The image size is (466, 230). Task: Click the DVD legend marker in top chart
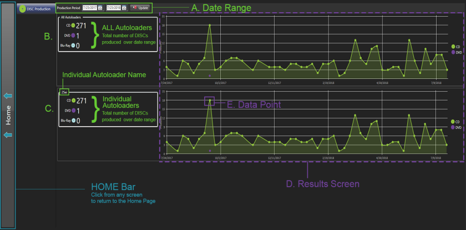(x=452, y=52)
